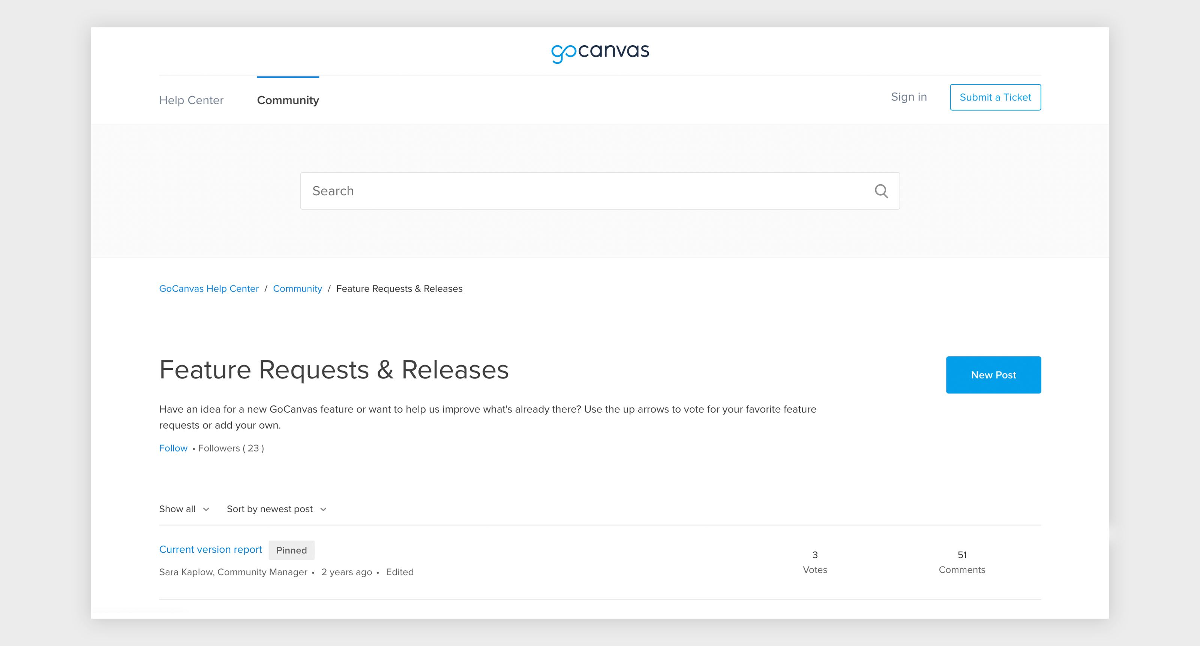The width and height of the screenshot is (1200, 646).
Task: Expand the Show all filter dropdown
Action: (x=184, y=509)
